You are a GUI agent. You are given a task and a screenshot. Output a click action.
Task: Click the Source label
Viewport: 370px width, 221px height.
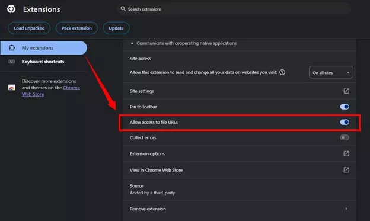coord(136,186)
